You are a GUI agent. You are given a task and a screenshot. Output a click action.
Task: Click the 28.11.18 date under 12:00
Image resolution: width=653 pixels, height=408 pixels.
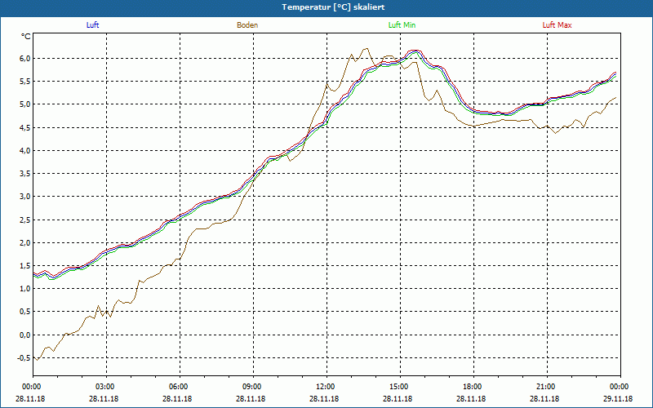pyautogui.click(x=324, y=398)
